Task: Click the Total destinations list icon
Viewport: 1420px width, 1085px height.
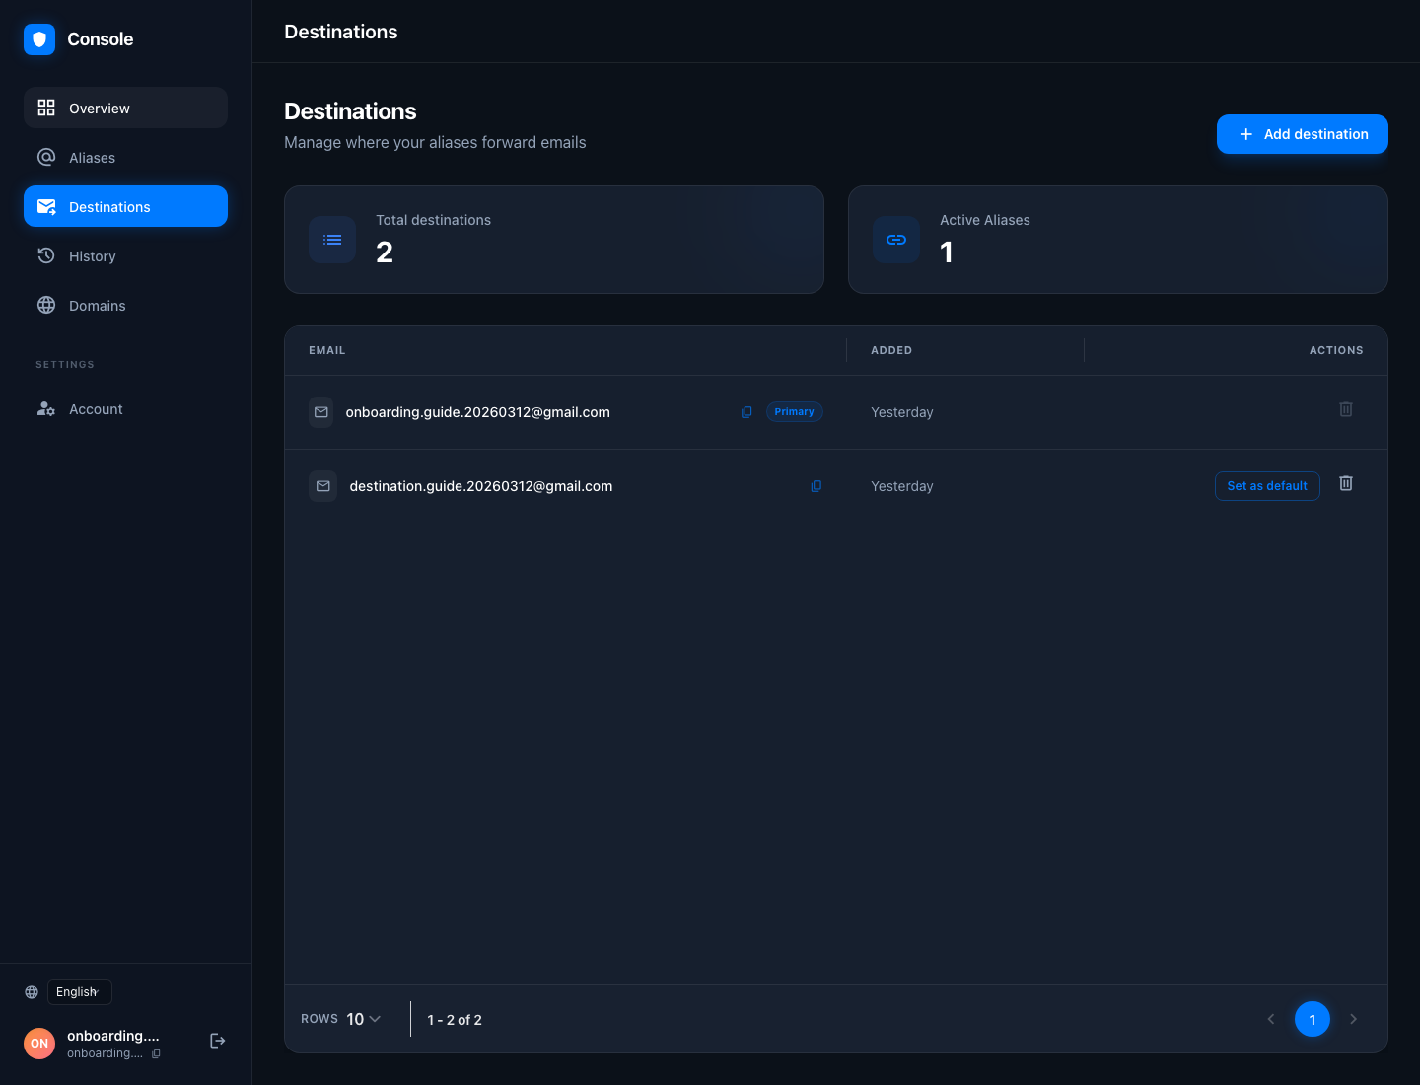Action: [x=332, y=240]
